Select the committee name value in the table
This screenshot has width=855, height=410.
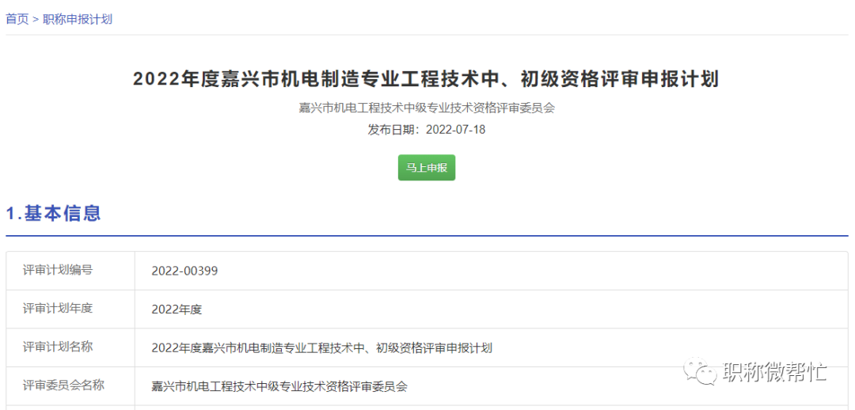[x=279, y=386]
